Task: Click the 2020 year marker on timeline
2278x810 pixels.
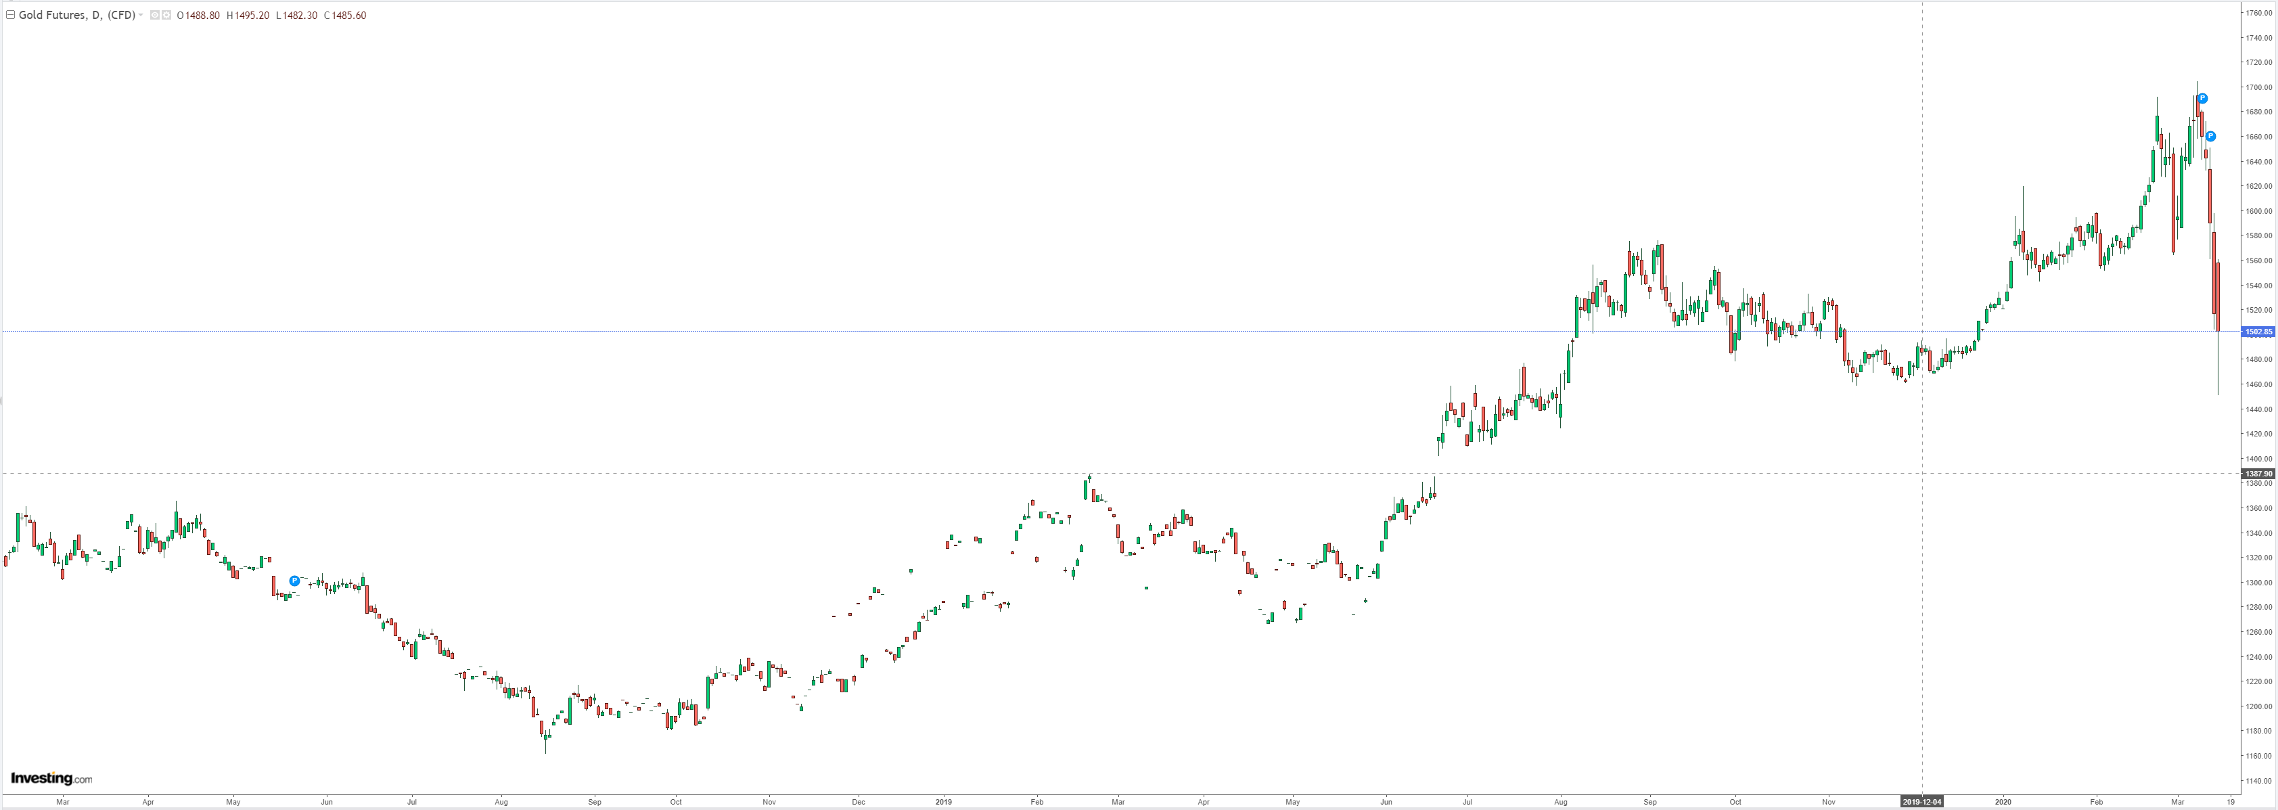Action: click(x=2003, y=802)
